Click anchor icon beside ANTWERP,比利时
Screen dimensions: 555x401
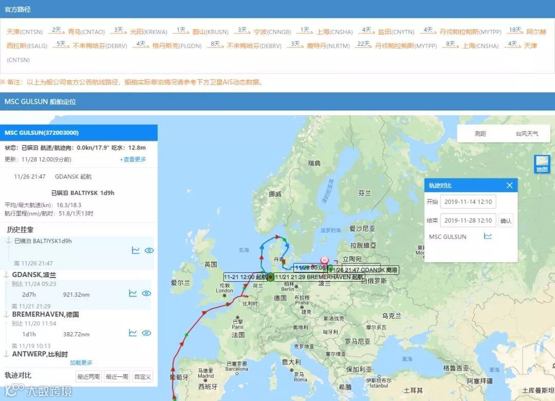coord(6,354)
